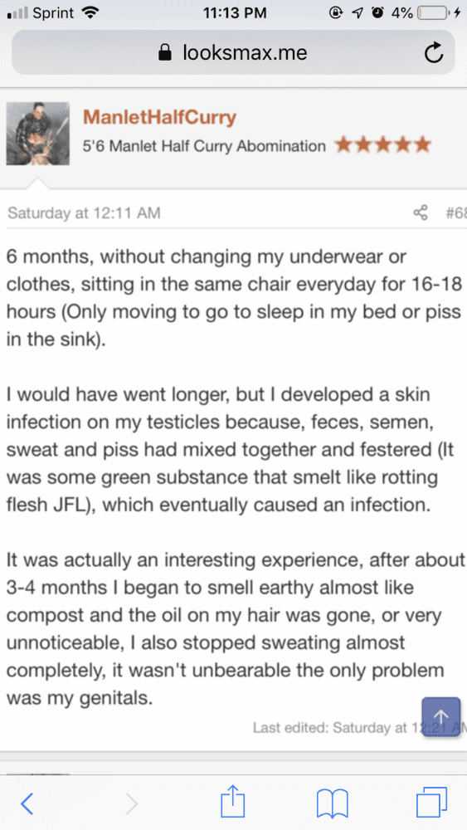
Task: Tap the forward navigation chevron
Action: 132,803
